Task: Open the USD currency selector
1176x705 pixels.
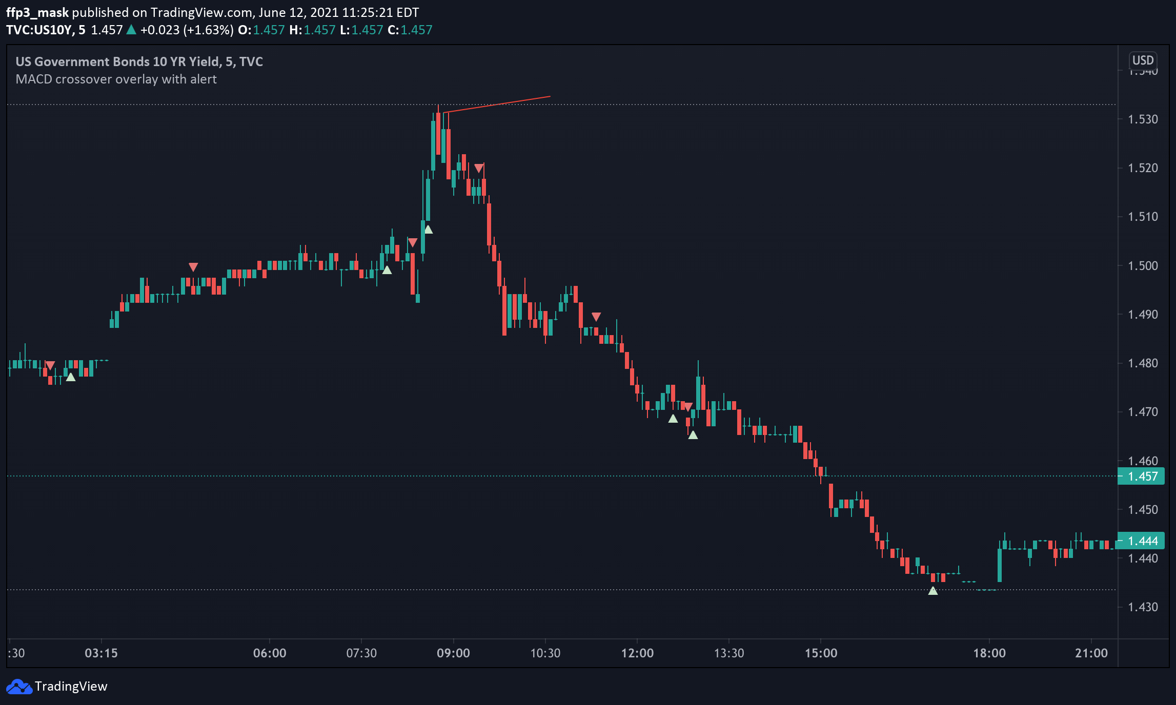Action: [x=1143, y=60]
